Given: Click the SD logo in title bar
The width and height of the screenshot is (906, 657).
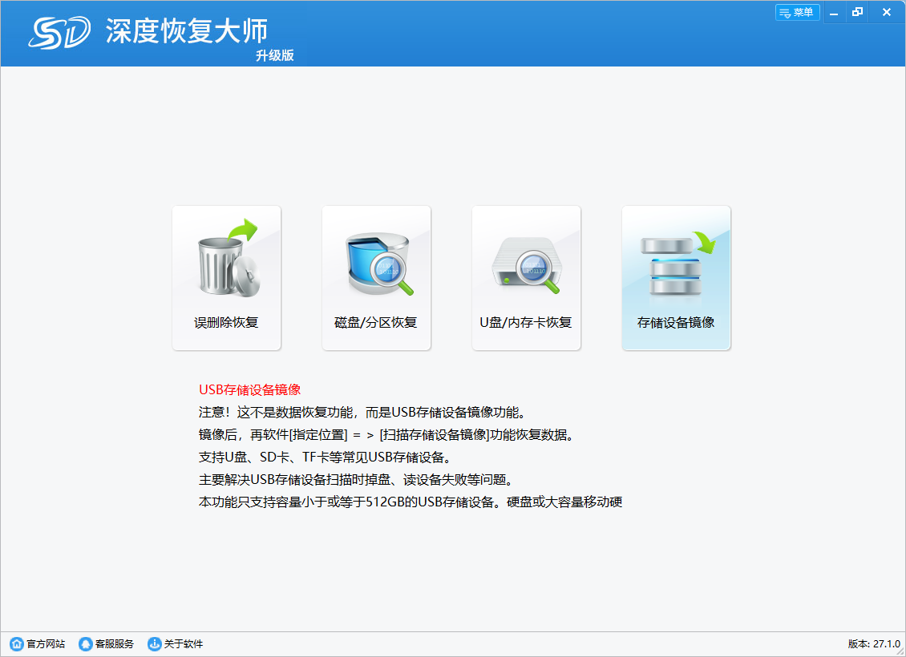Looking at the screenshot, I should point(59,33).
